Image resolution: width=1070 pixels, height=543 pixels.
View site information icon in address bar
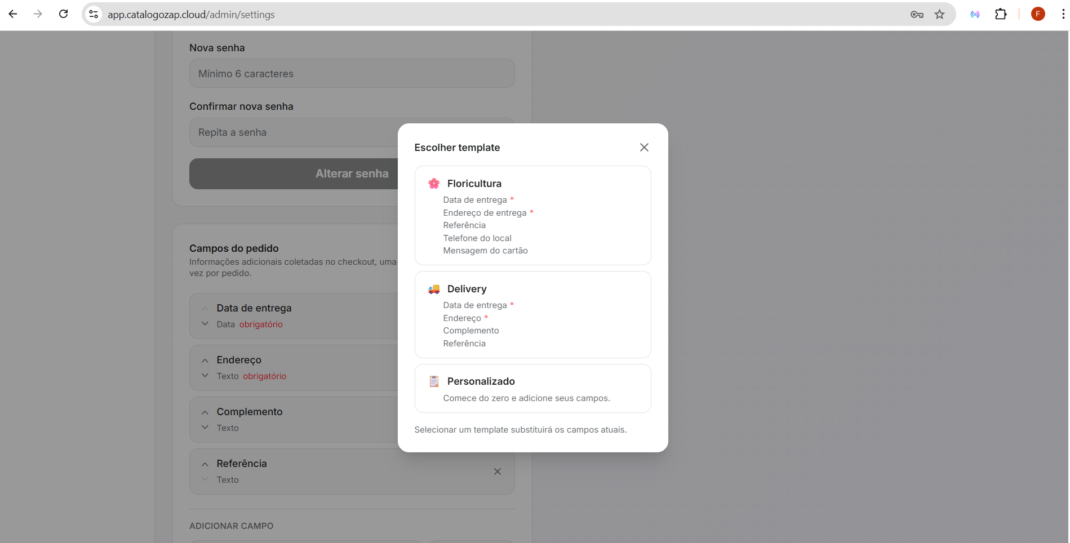tap(94, 14)
